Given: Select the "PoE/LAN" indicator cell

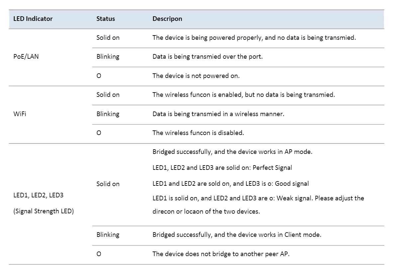Looking at the screenshot, I should (x=25, y=57).
